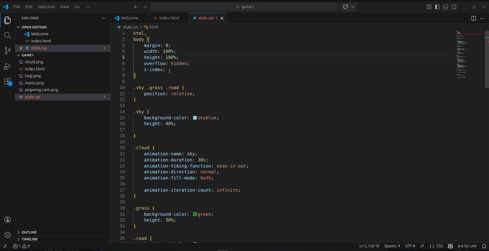Click the skyblue color swatch
The height and width of the screenshot is (251, 489).
click(x=195, y=117)
